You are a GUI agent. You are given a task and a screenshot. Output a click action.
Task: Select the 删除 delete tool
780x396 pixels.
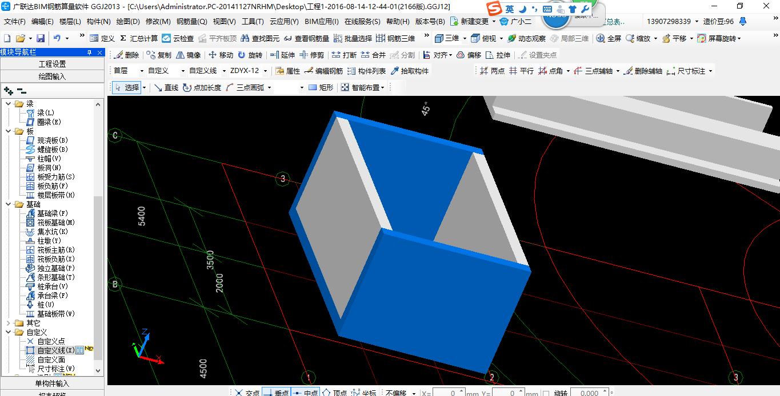[x=126, y=55]
